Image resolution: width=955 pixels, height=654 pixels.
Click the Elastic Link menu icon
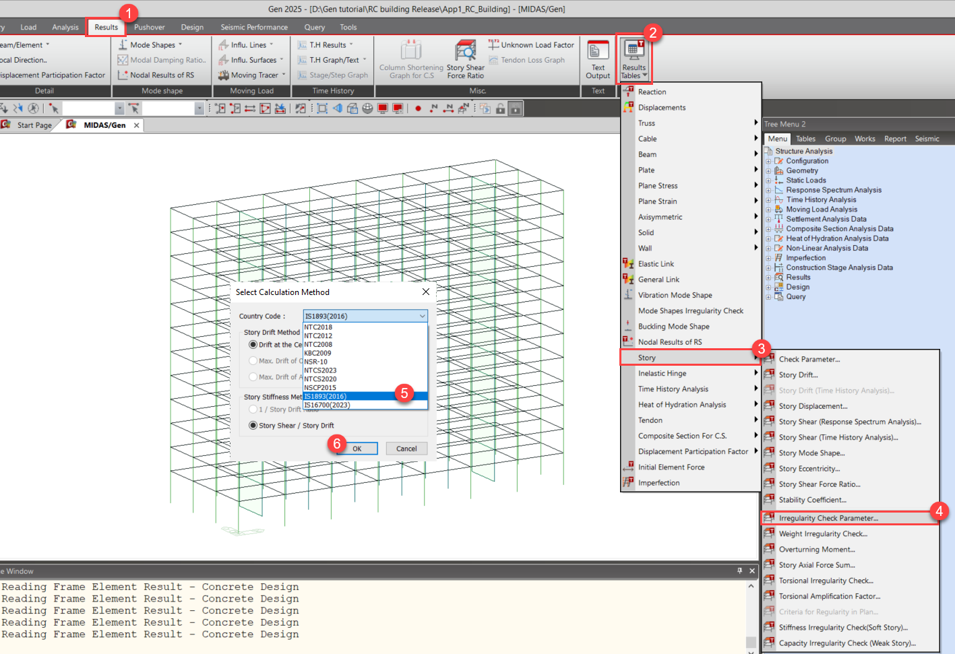point(628,263)
